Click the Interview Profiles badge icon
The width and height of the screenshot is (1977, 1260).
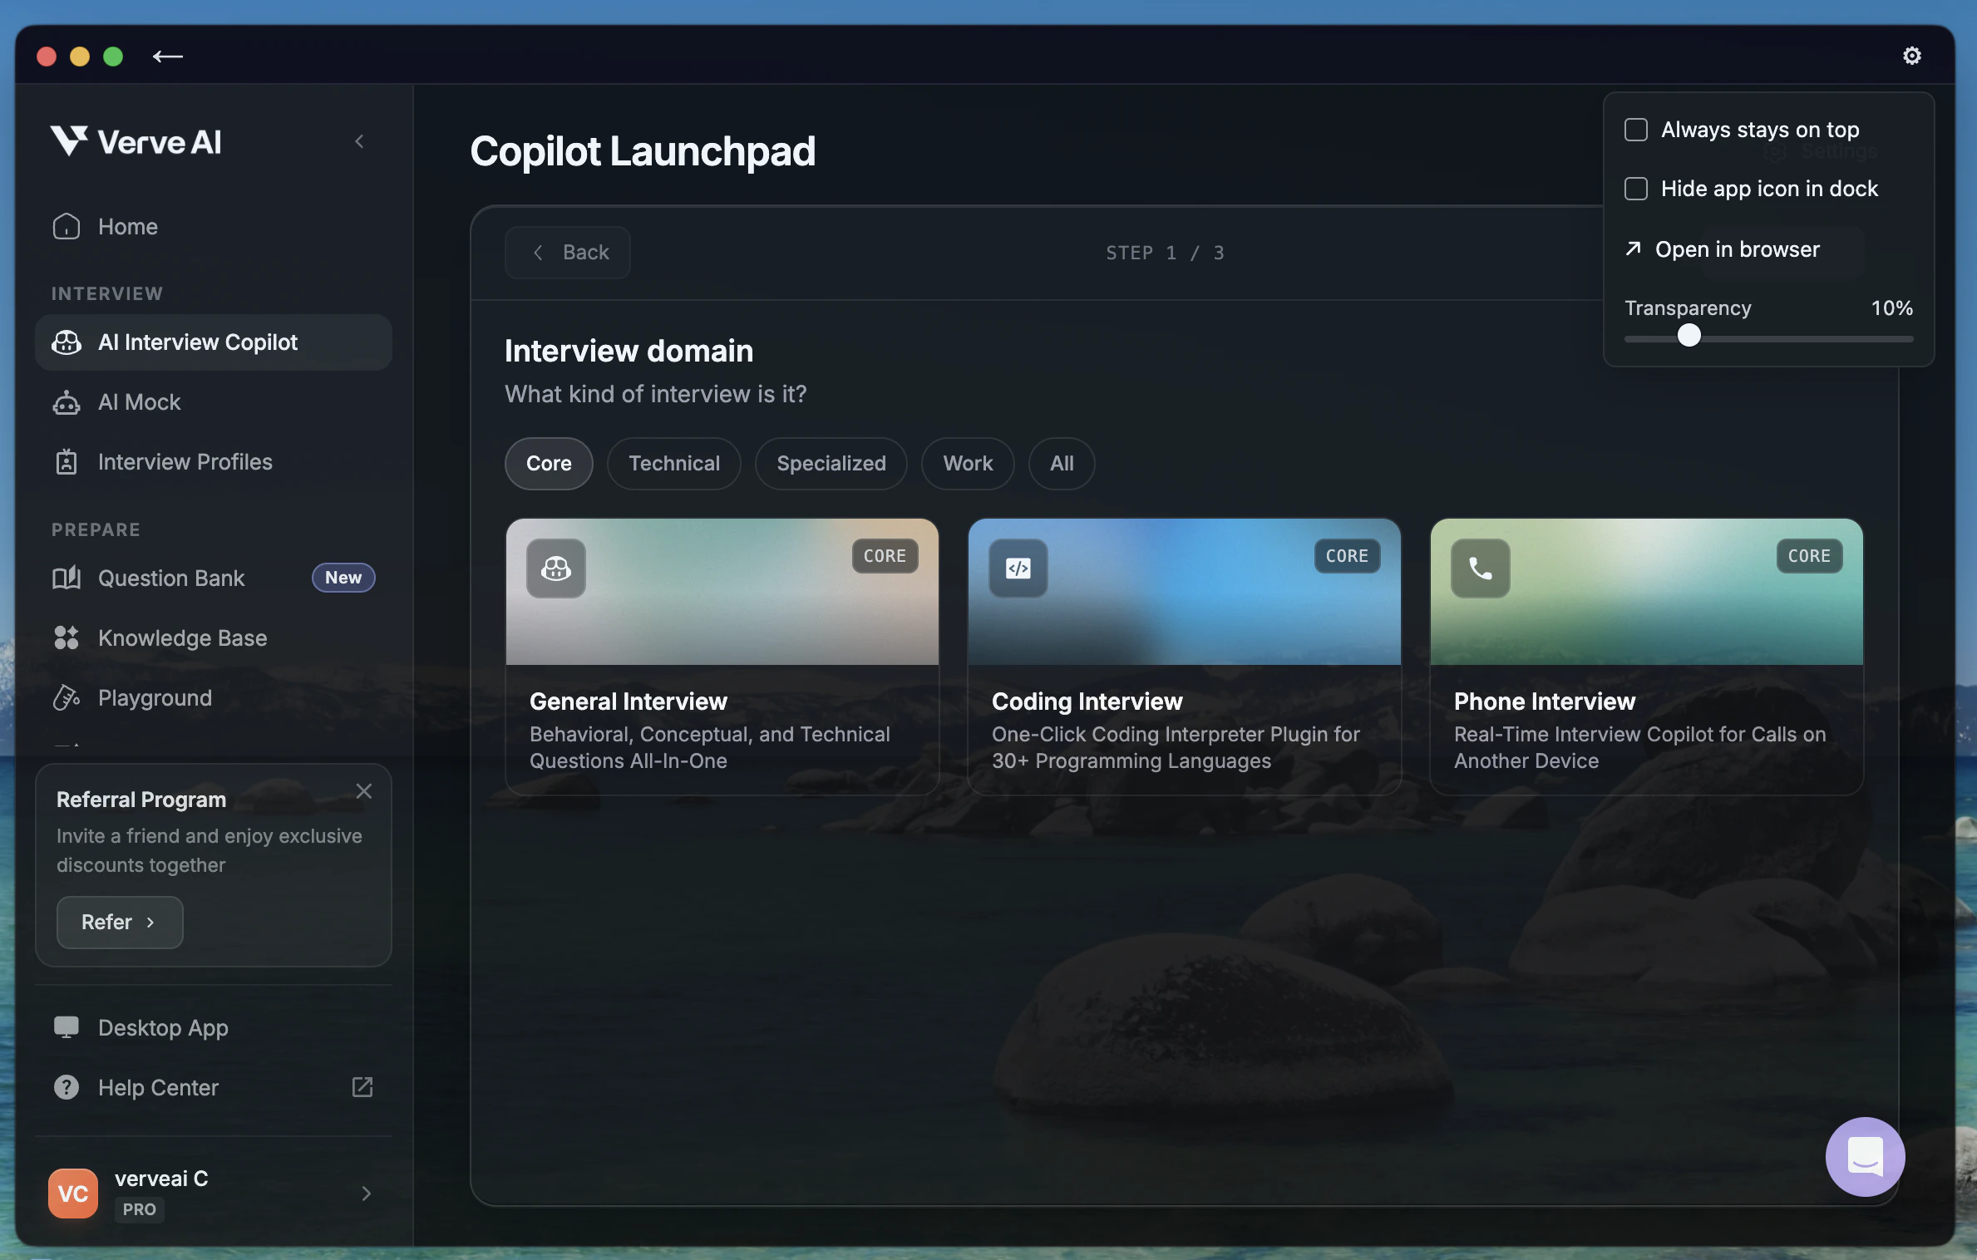(67, 461)
